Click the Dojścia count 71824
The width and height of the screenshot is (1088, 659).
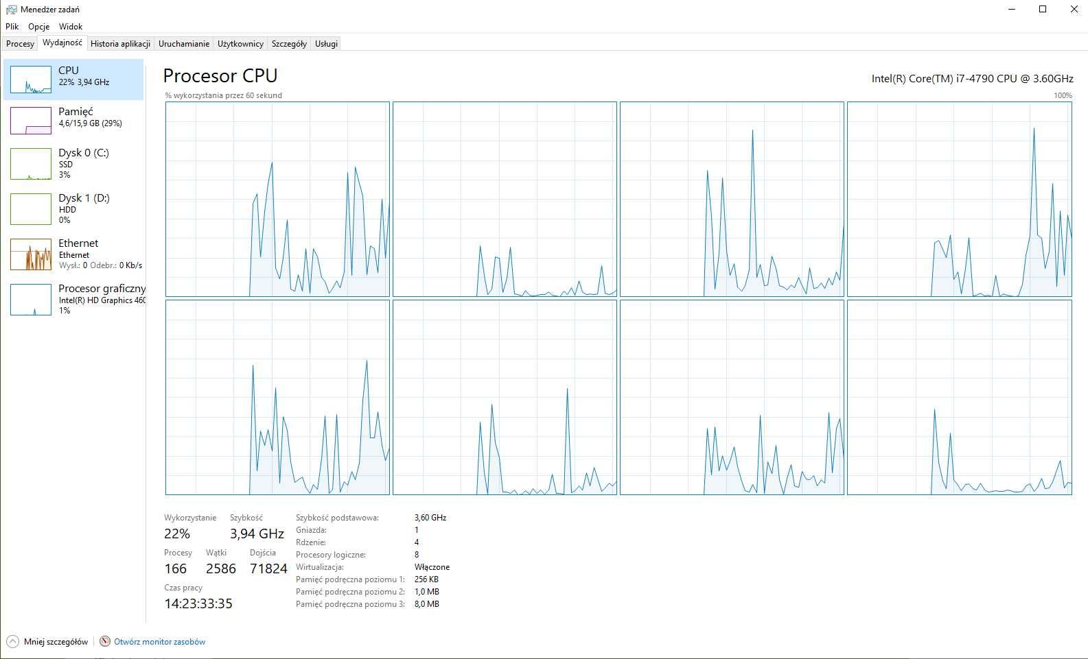click(268, 568)
